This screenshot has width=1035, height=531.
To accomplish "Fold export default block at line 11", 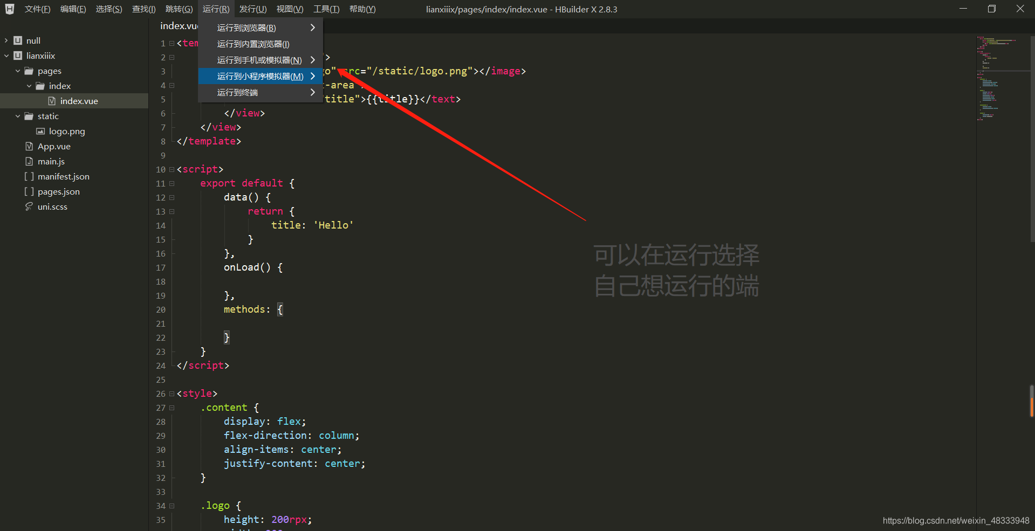I will coord(172,183).
